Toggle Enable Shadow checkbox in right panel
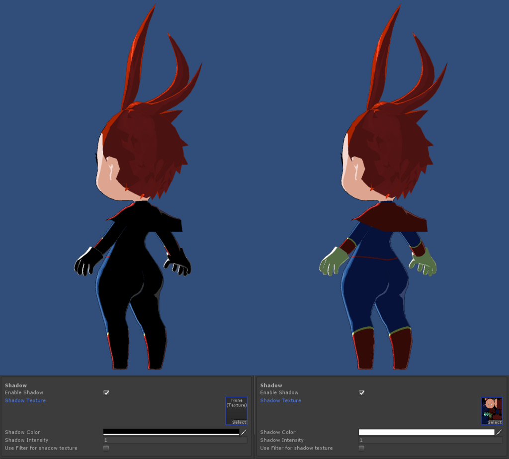 point(362,392)
